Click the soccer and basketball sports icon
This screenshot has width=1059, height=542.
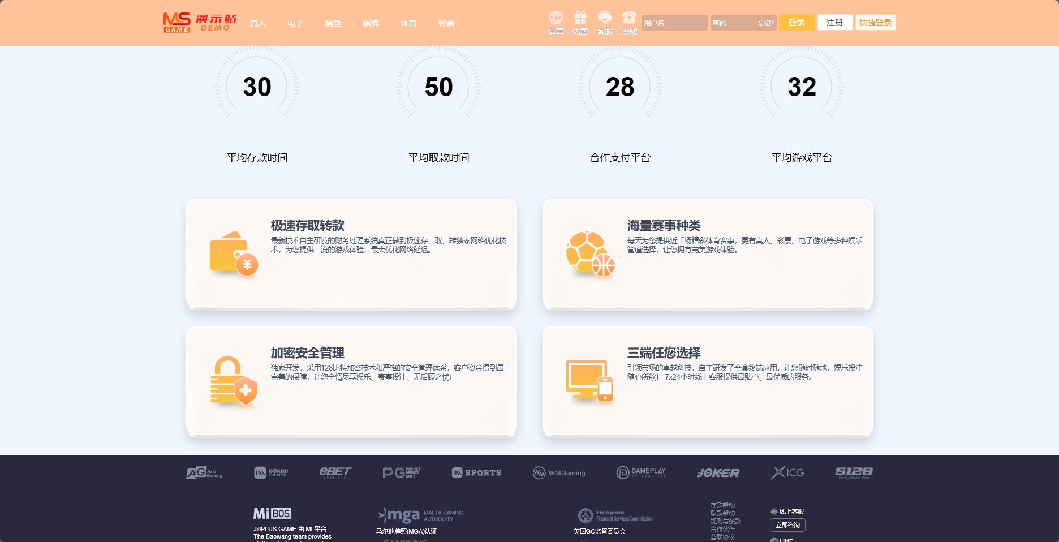click(590, 254)
